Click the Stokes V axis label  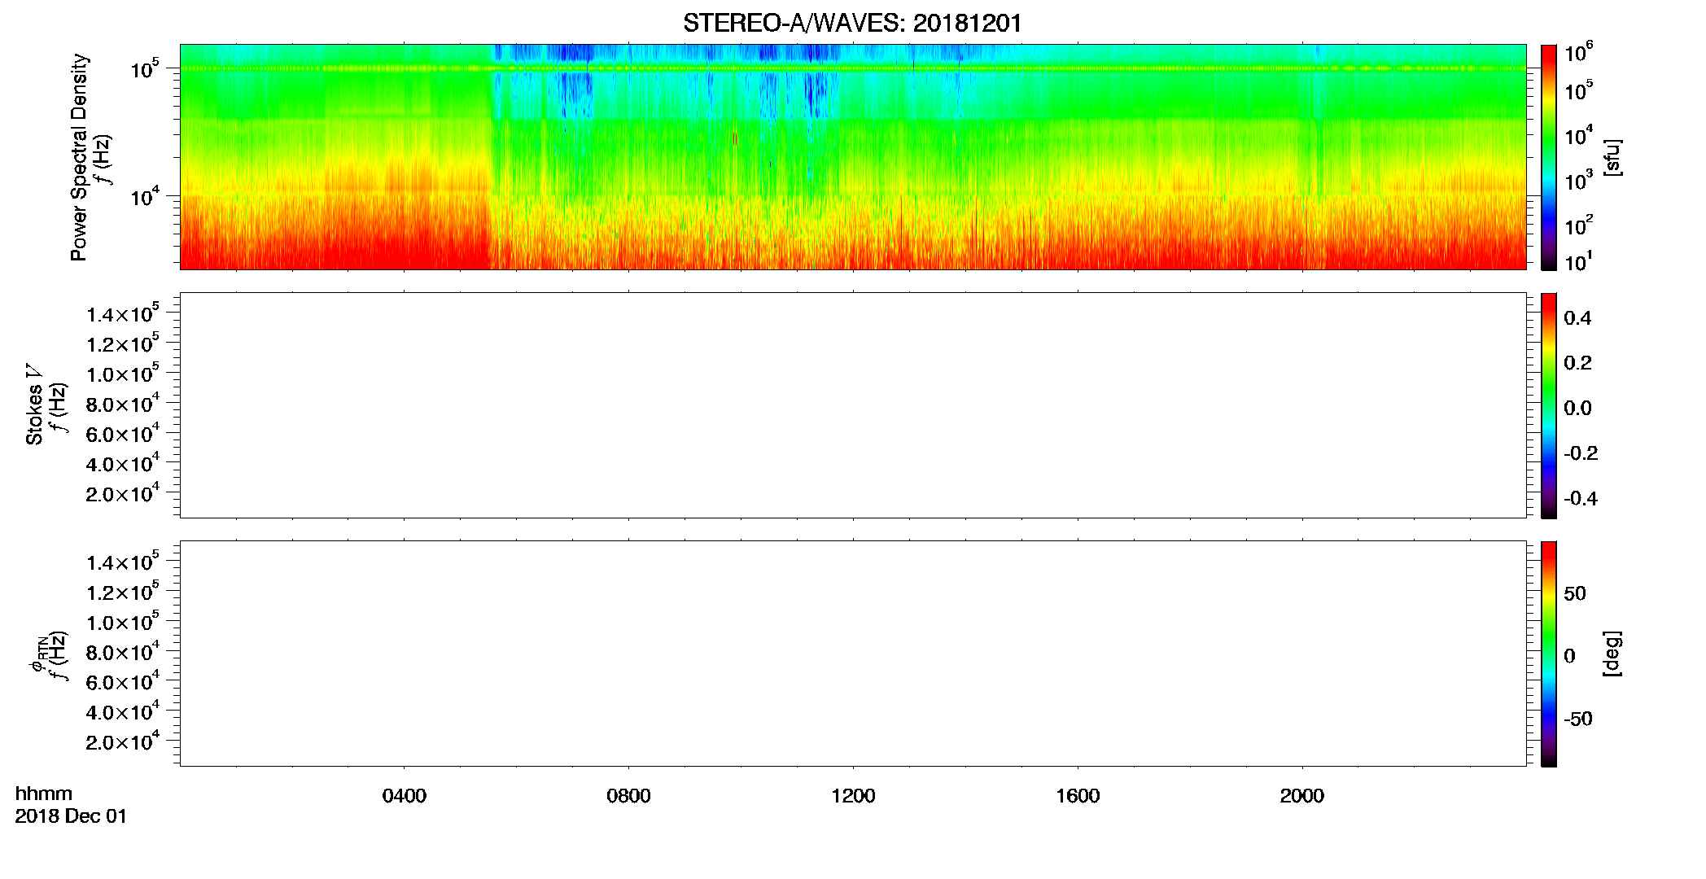point(34,405)
